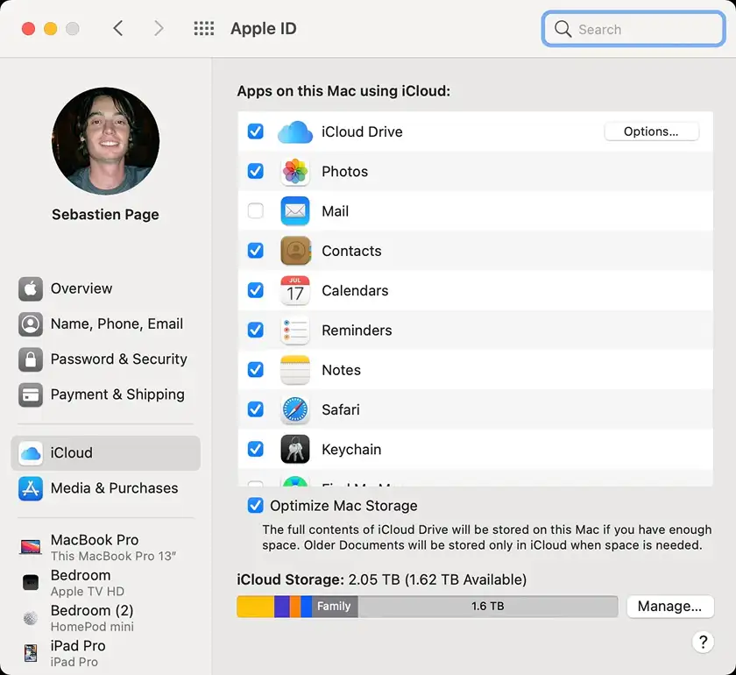
Task: Select the MacBook Pro device entry
Action: click(x=95, y=547)
